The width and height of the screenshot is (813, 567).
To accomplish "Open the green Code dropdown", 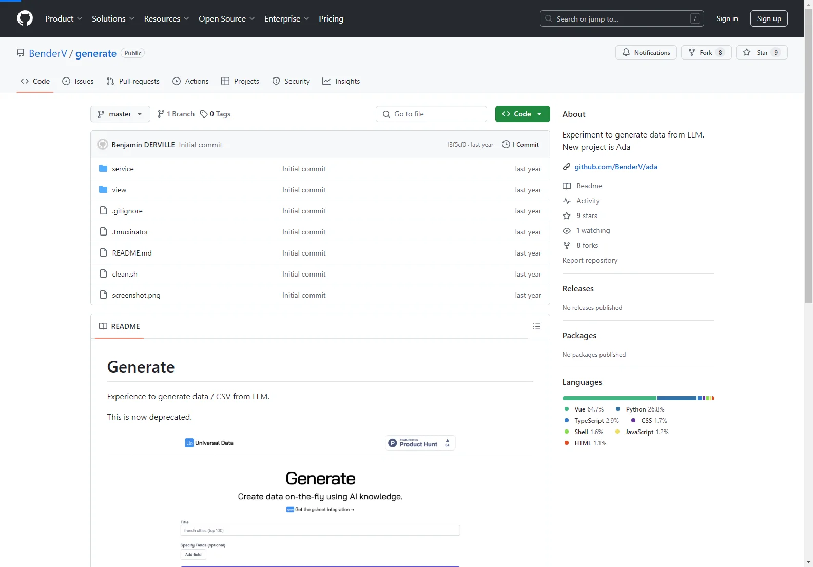I will pyautogui.click(x=522, y=114).
